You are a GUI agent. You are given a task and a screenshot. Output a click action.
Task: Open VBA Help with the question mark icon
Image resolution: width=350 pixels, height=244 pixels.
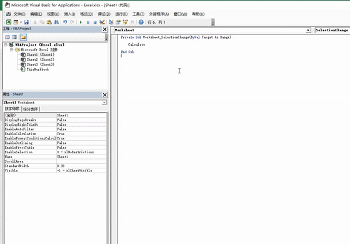click(x=141, y=22)
